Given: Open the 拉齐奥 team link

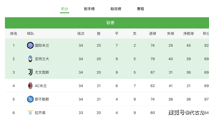Looking at the screenshot, I should point(40,113).
